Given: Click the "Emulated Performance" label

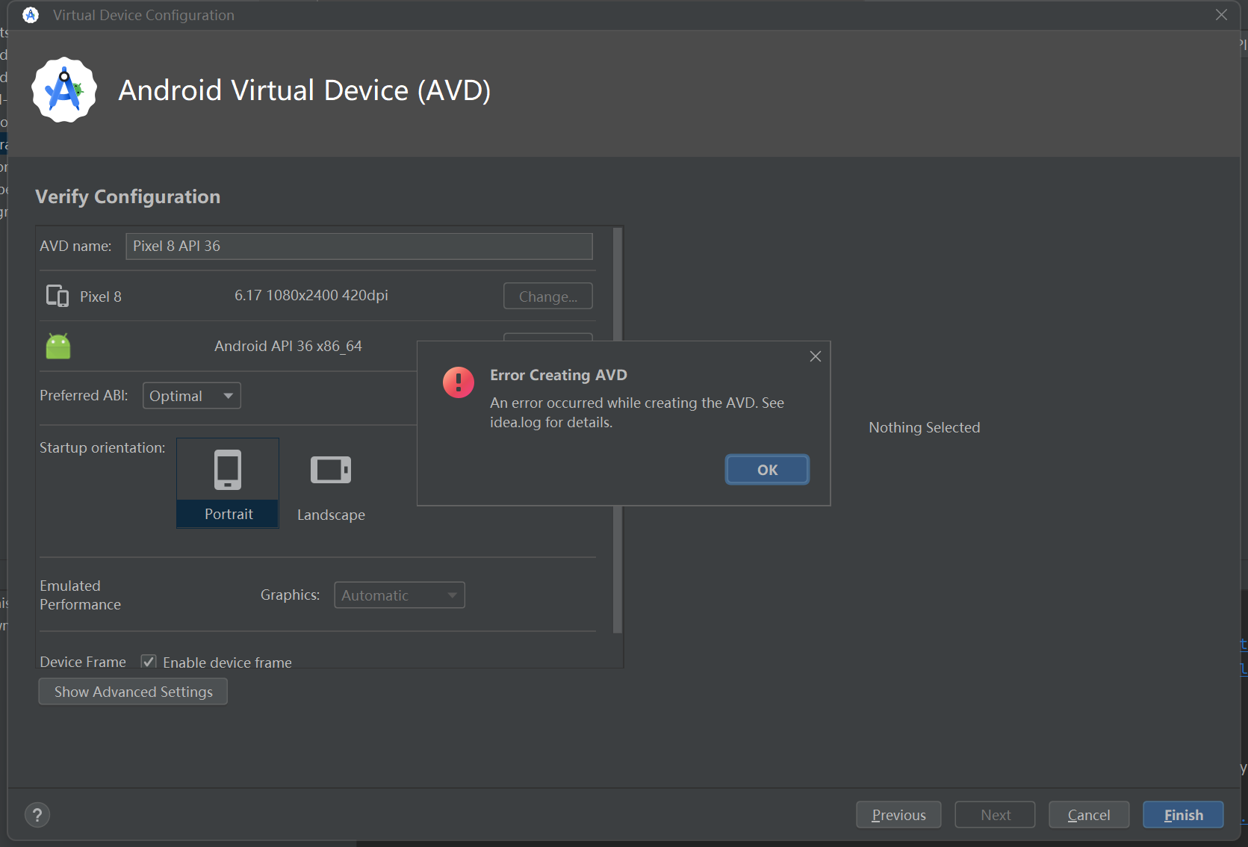Looking at the screenshot, I should tap(80, 595).
